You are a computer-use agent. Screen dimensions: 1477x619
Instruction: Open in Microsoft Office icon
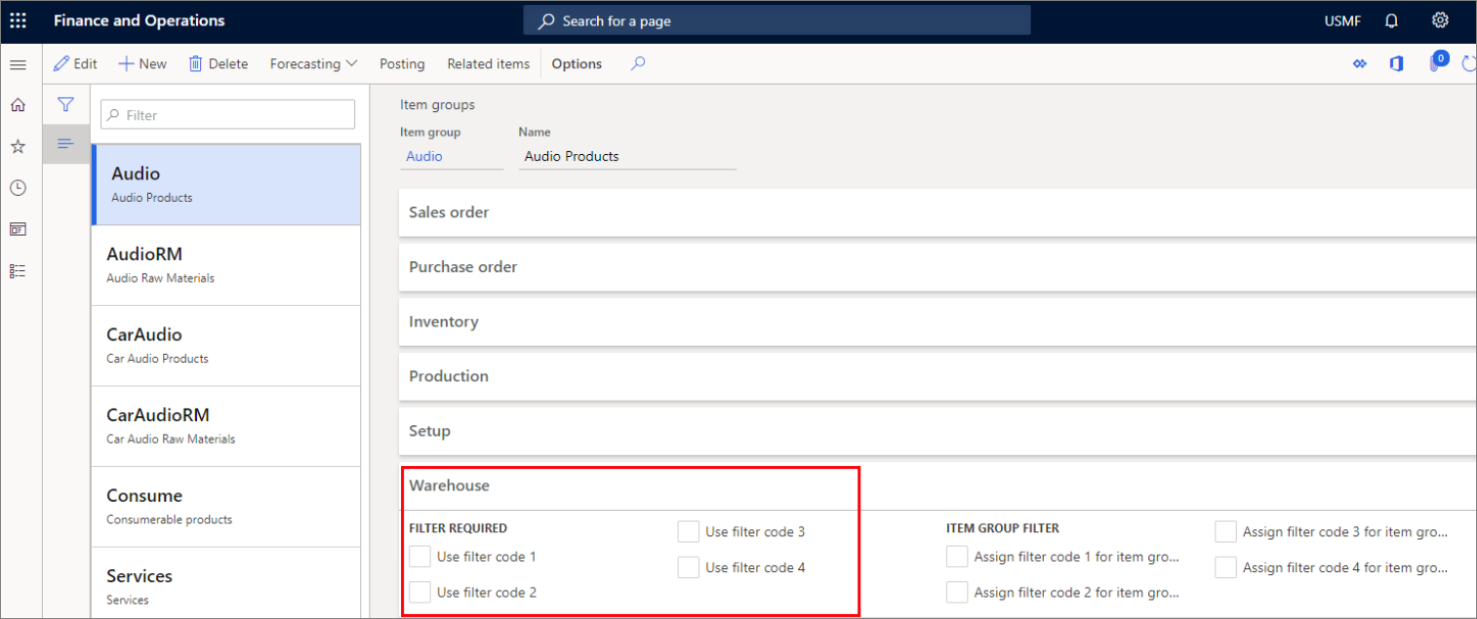[1397, 64]
